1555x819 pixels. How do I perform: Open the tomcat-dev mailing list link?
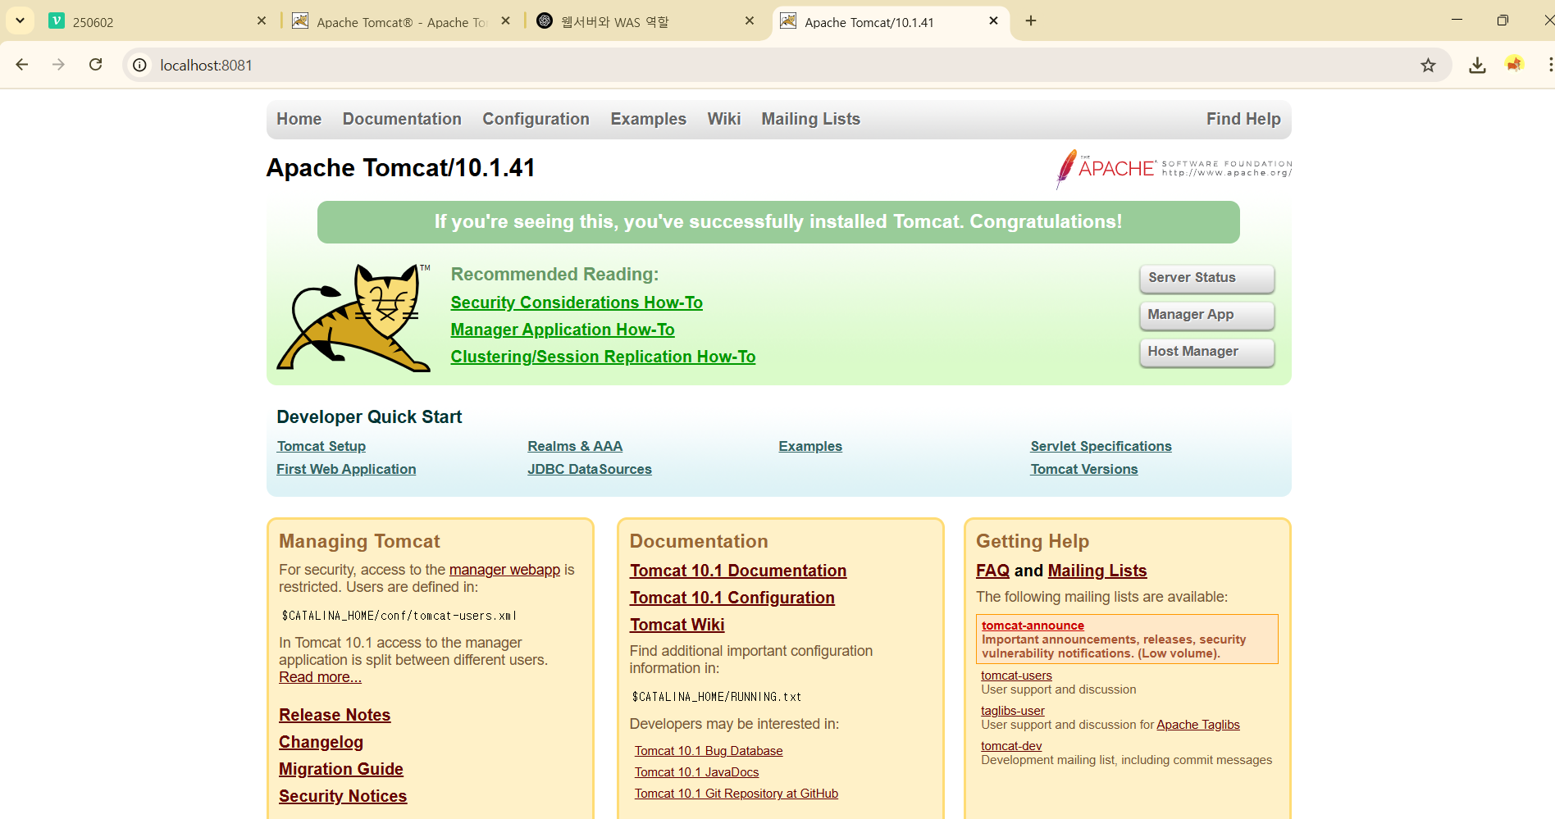1011,746
